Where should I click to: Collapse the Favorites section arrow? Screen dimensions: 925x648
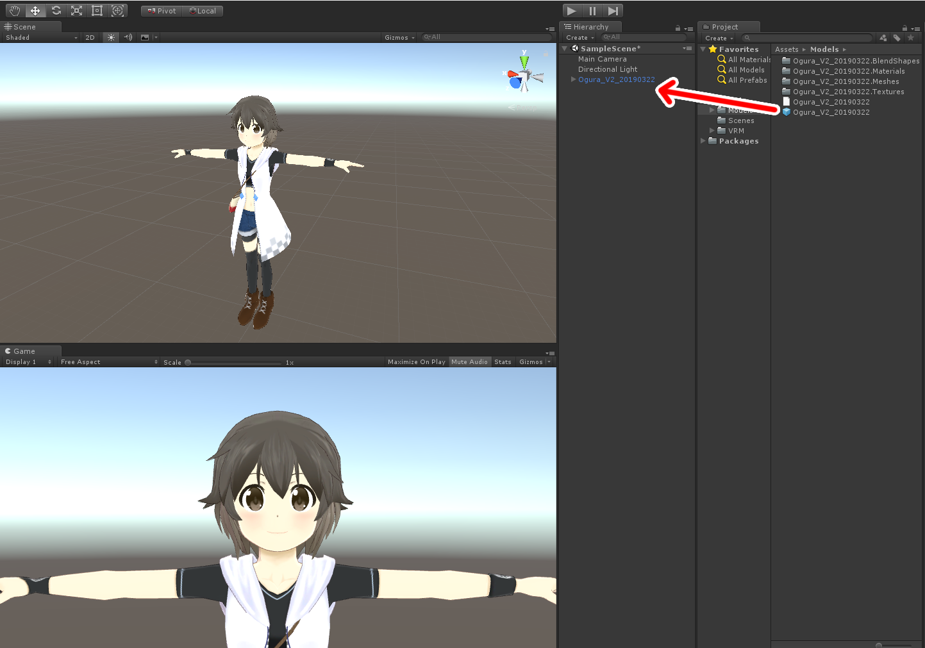pyautogui.click(x=703, y=49)
